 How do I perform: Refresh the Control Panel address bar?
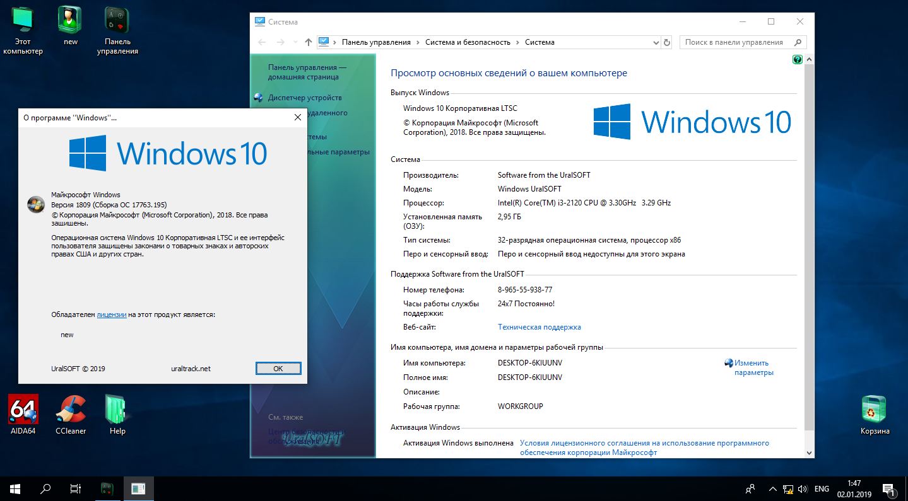[668, 42]
